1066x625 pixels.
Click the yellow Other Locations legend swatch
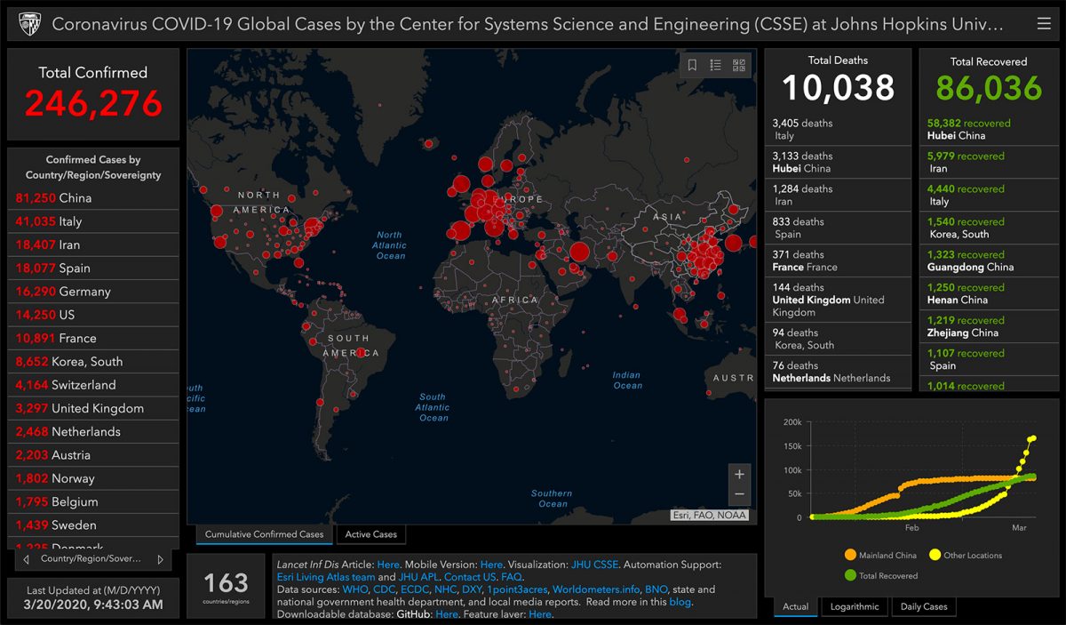[935, 555]
